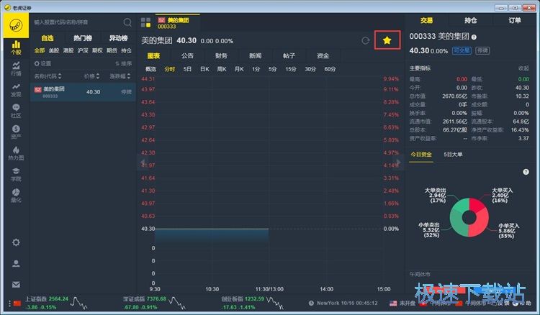Viewport: 540px width, 315px height.
Task: Switch to 热门榜 tab
Action: point(83,38)
